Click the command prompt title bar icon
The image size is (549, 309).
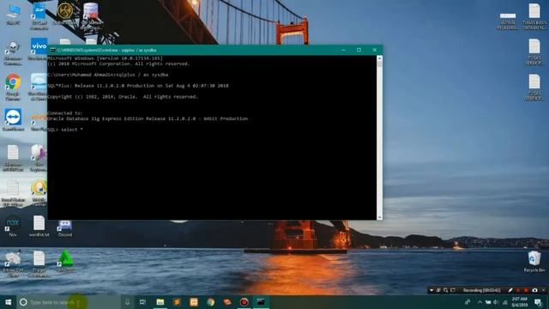(53, 50)
